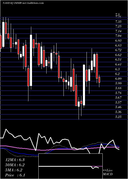Click the 5.25 price axis label
The width and height of the screenshot is (128, 179).
118,117
